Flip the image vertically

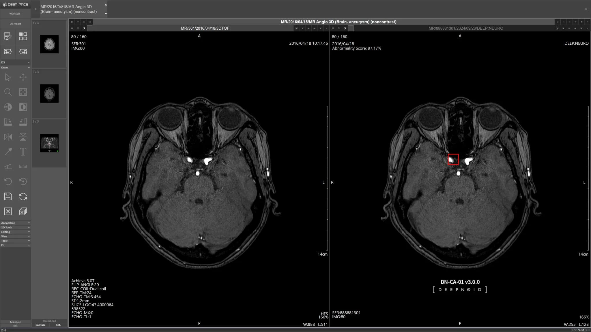[x=23, y=137]
